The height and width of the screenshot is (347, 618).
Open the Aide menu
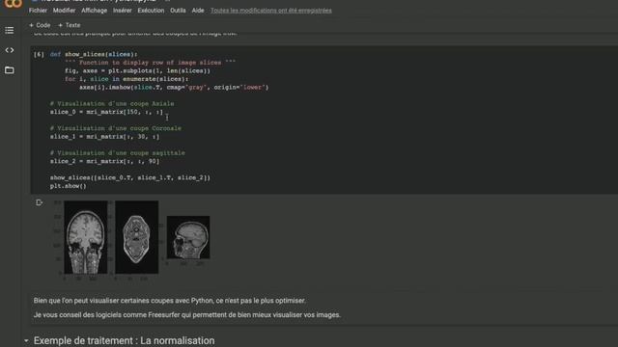[x=198, y=11]
